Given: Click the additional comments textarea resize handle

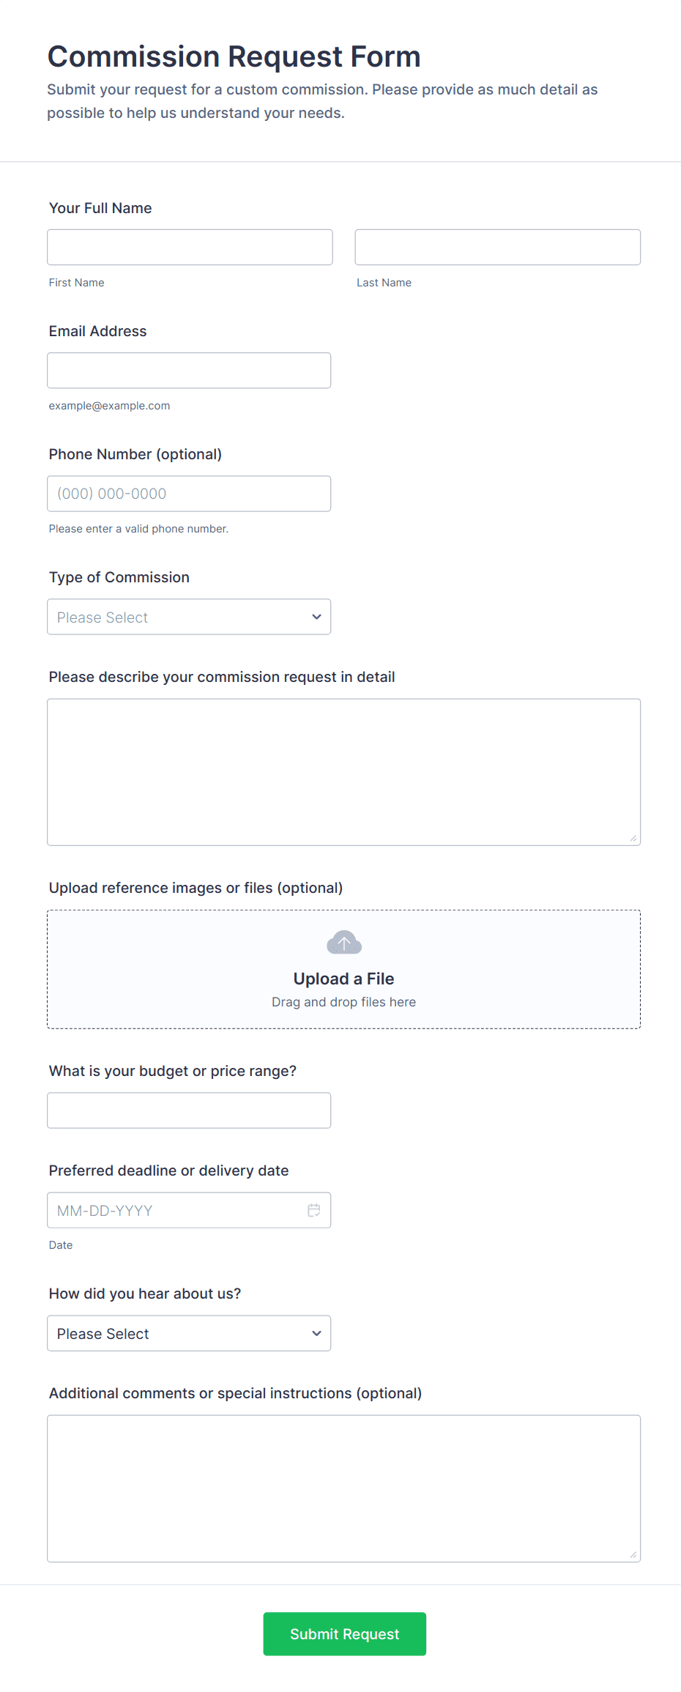Looking at the screenshot, I should (x=633, y=1554).
